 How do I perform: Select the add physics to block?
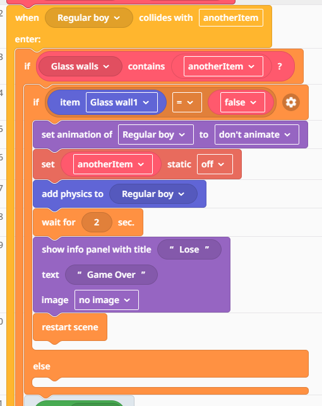(x=73, y=194)
